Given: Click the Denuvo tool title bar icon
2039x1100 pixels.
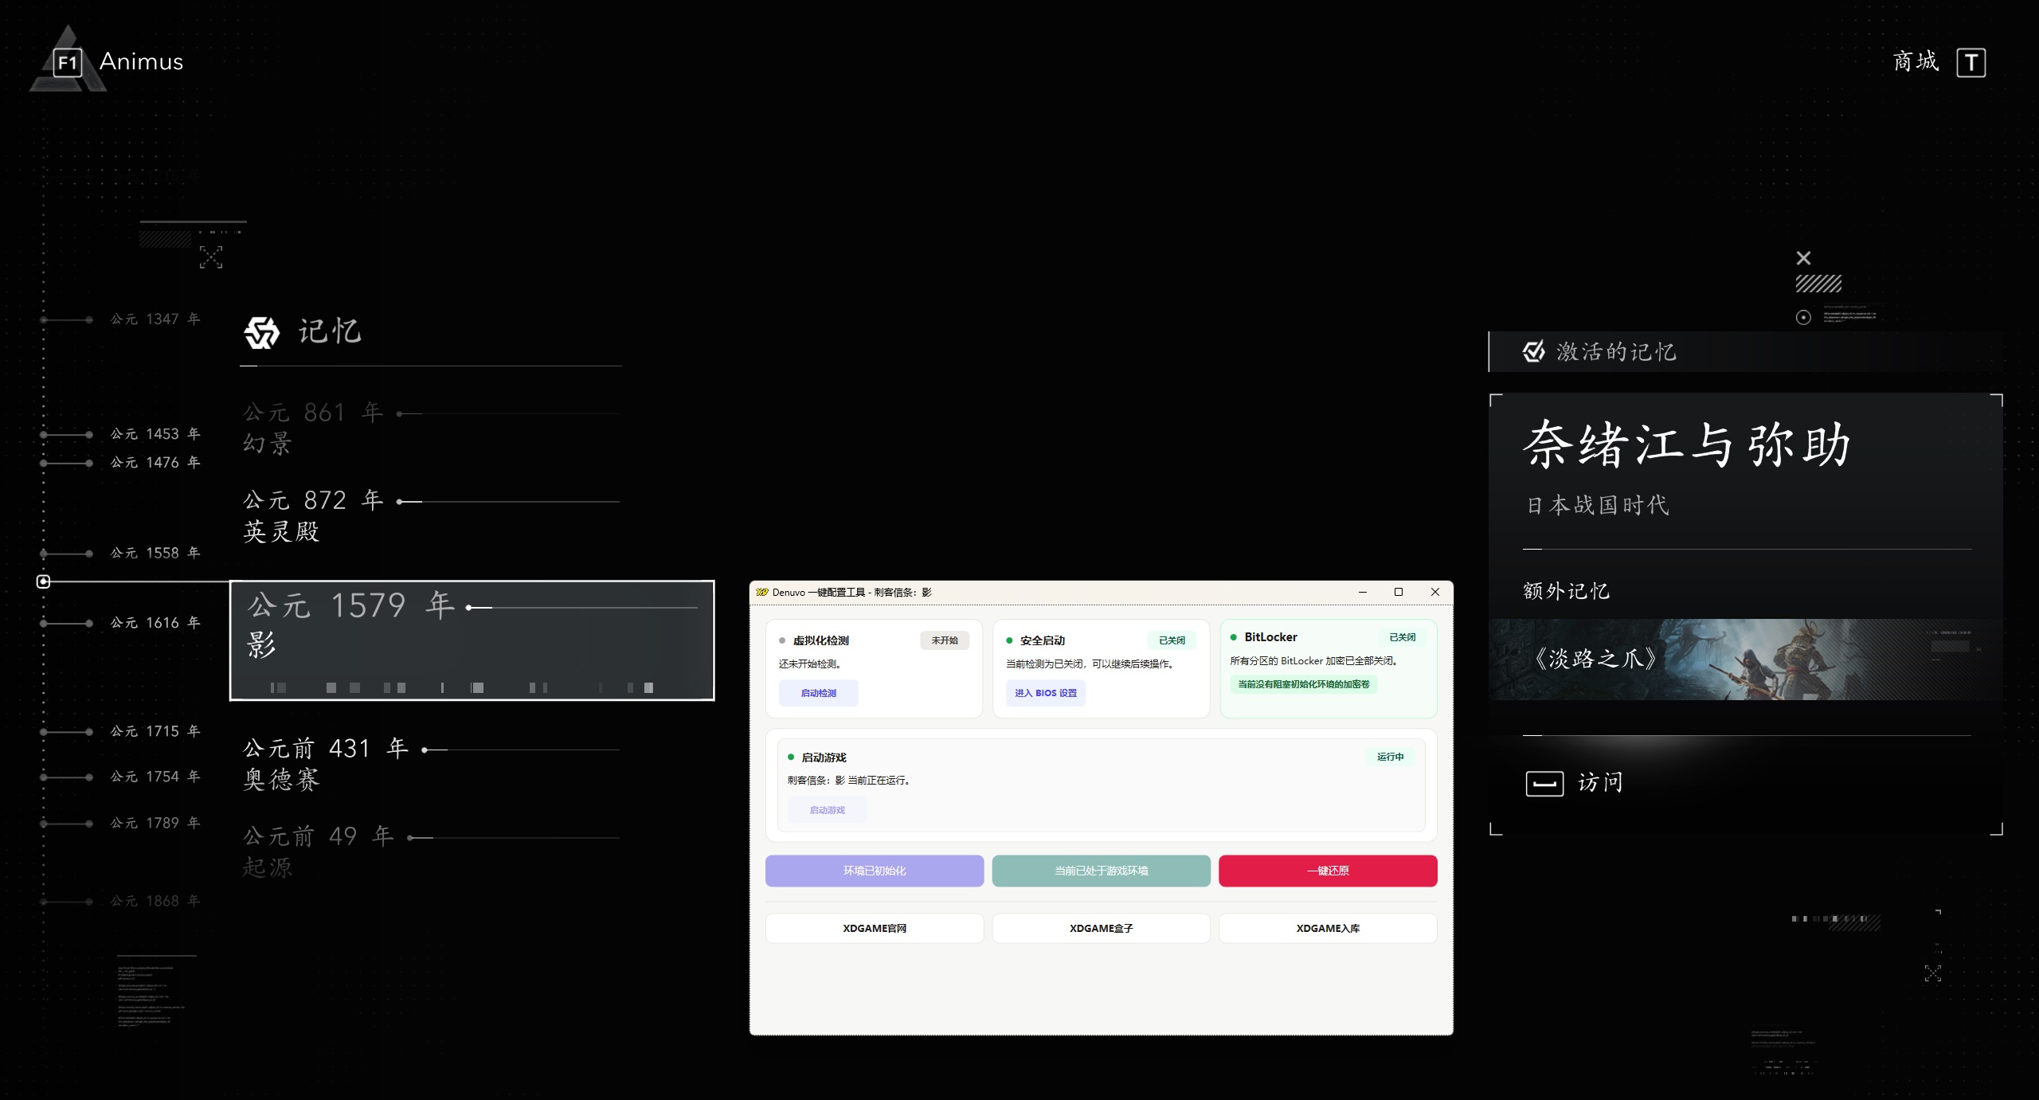Looking at the screenshot, I should pos(762,592).
